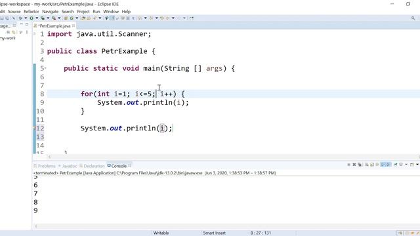Open the Refactor menu

31,12
